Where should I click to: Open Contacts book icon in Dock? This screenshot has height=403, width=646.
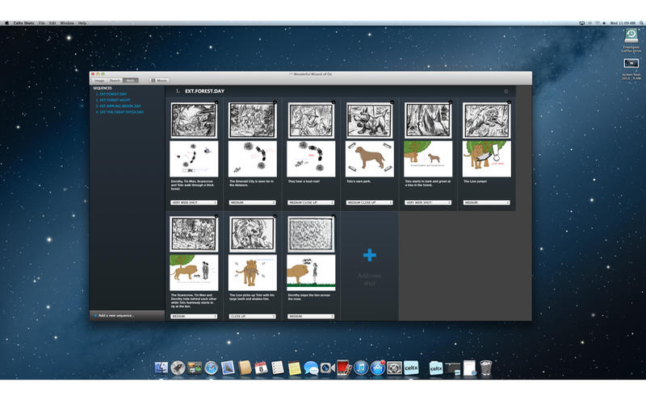click(x=245, y=368)
